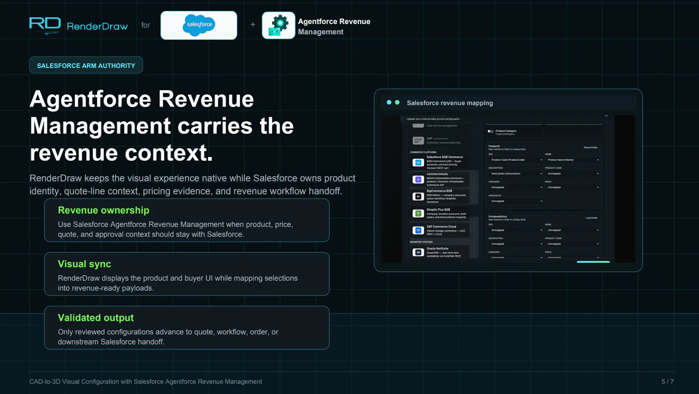The width and height of the screenshot is (699, 394).
Task: Click the Salesforce revenue mapping window title
Action: [x=450, y=103]
